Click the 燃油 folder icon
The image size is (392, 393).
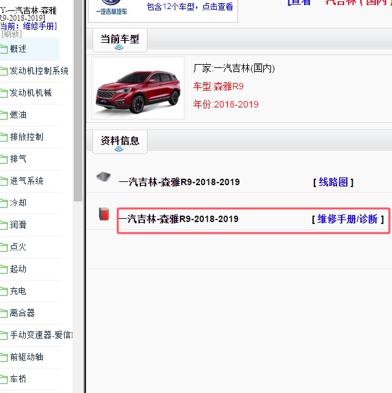pos(3,115)
